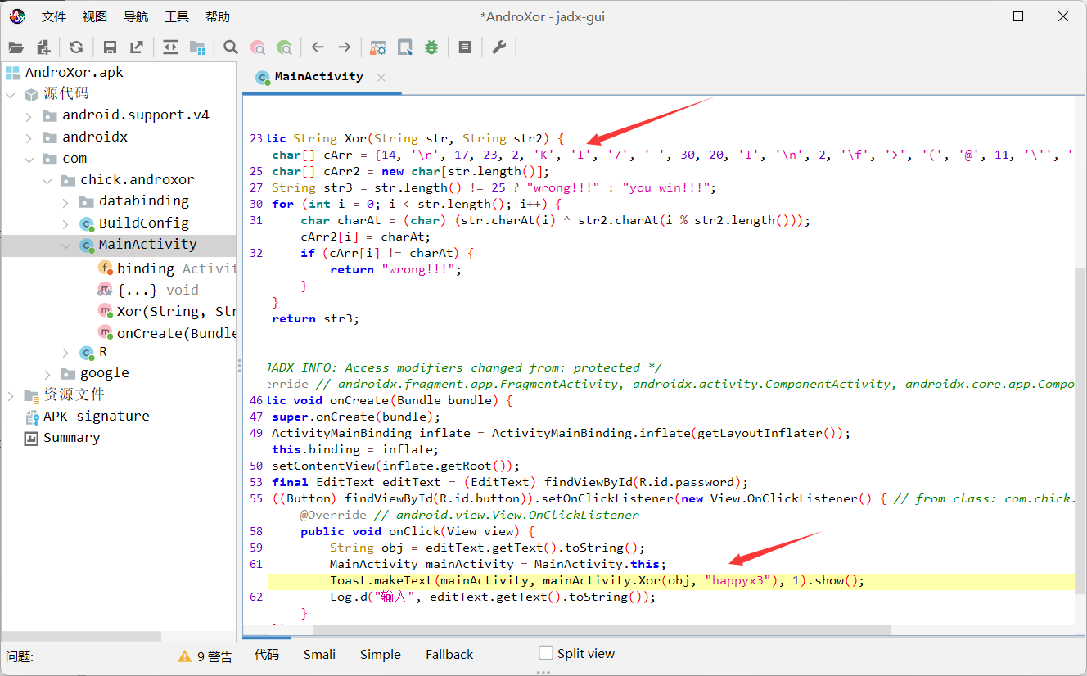Click the jadx-gui logo in the title bar

click(16, 16)
